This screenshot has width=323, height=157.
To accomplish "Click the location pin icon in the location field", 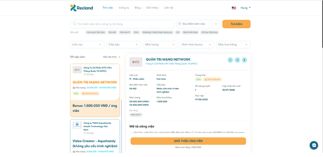I will 180,24.
